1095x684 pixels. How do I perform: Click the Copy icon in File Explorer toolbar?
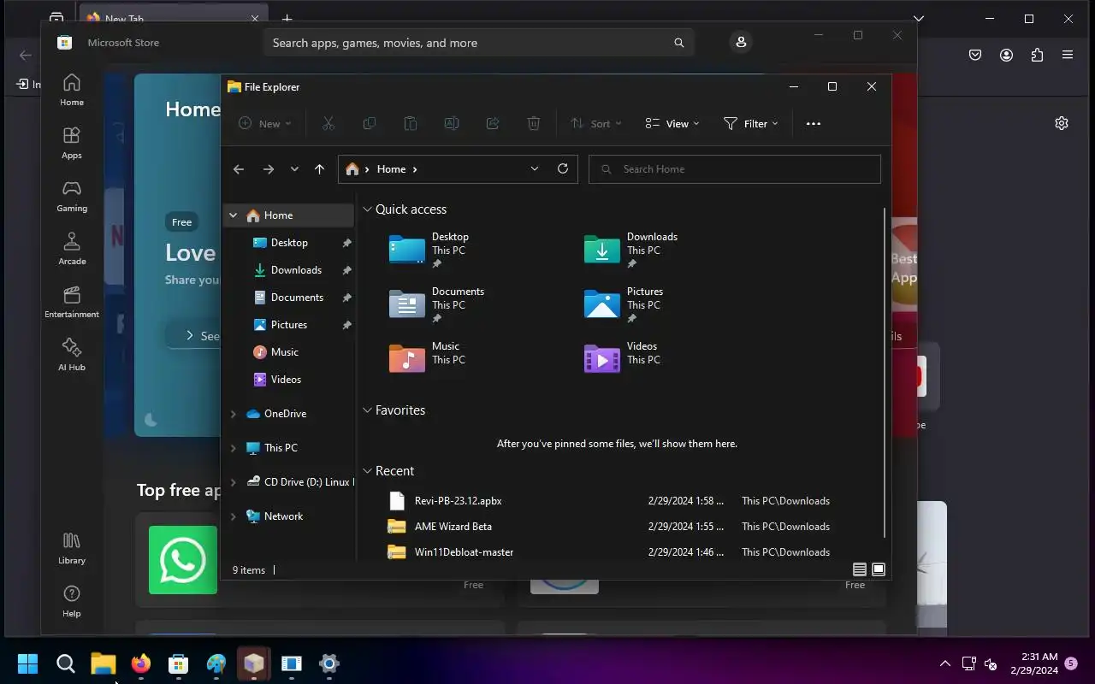[369, 123]
